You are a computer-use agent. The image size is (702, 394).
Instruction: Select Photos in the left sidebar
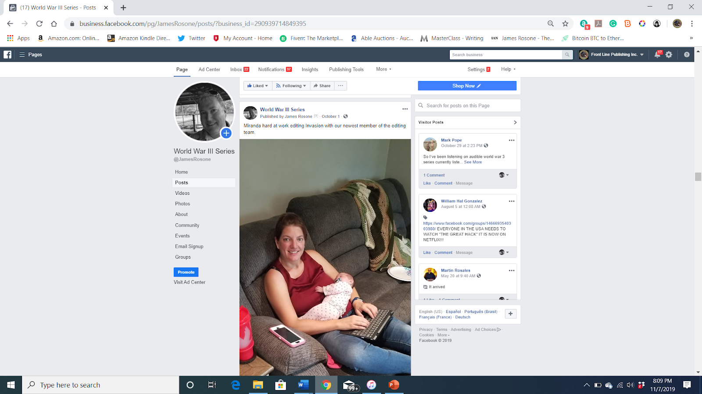point(183,204)
